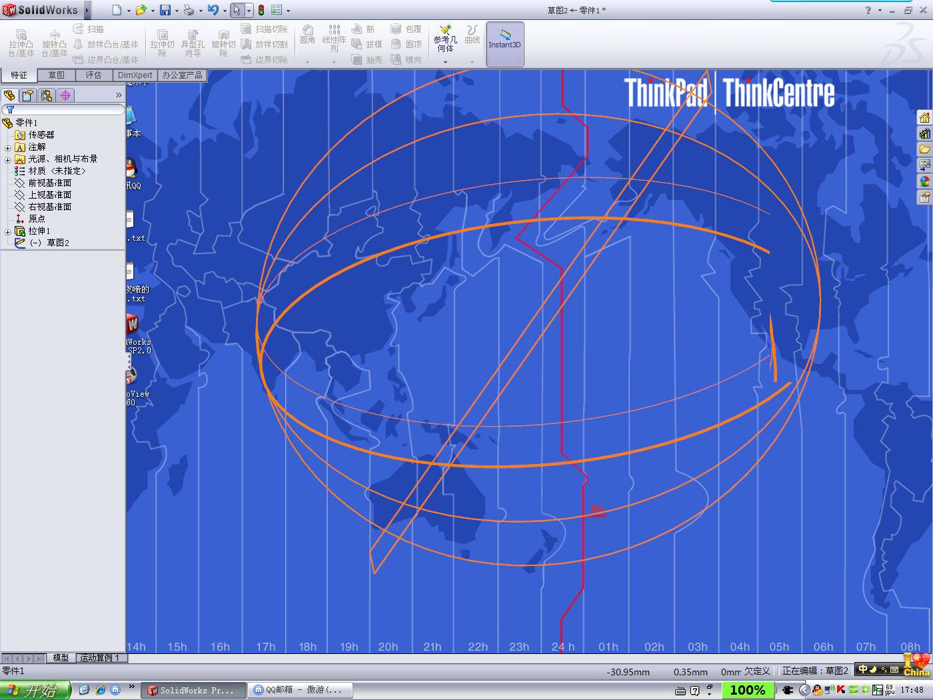Switch to the 办公室产品 (Office Products) tab
Screen dimensions: 933x700
[182, 75]
